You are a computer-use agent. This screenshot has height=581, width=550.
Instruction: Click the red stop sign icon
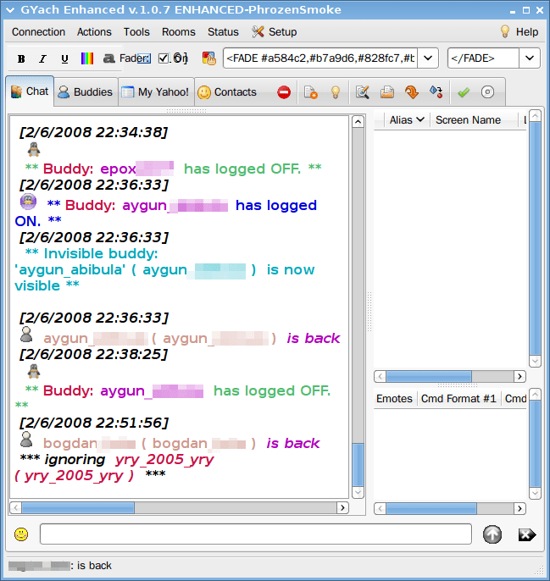pyautogui.click(x=284, y=92)
